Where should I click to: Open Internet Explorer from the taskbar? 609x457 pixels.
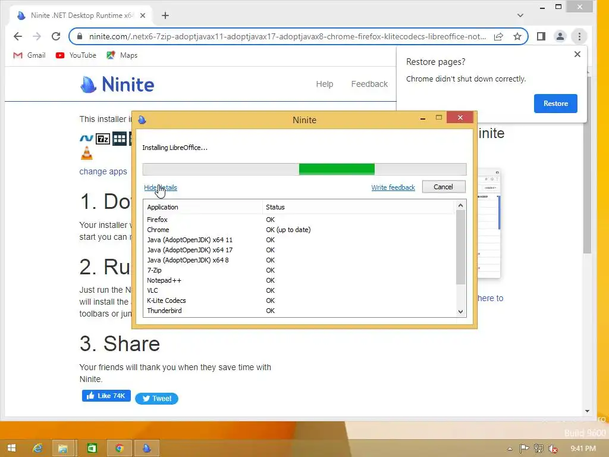(37, 448)
